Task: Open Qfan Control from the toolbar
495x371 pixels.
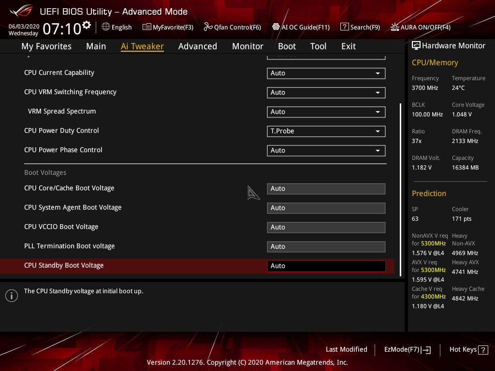Action: click(x=232, y=27)
